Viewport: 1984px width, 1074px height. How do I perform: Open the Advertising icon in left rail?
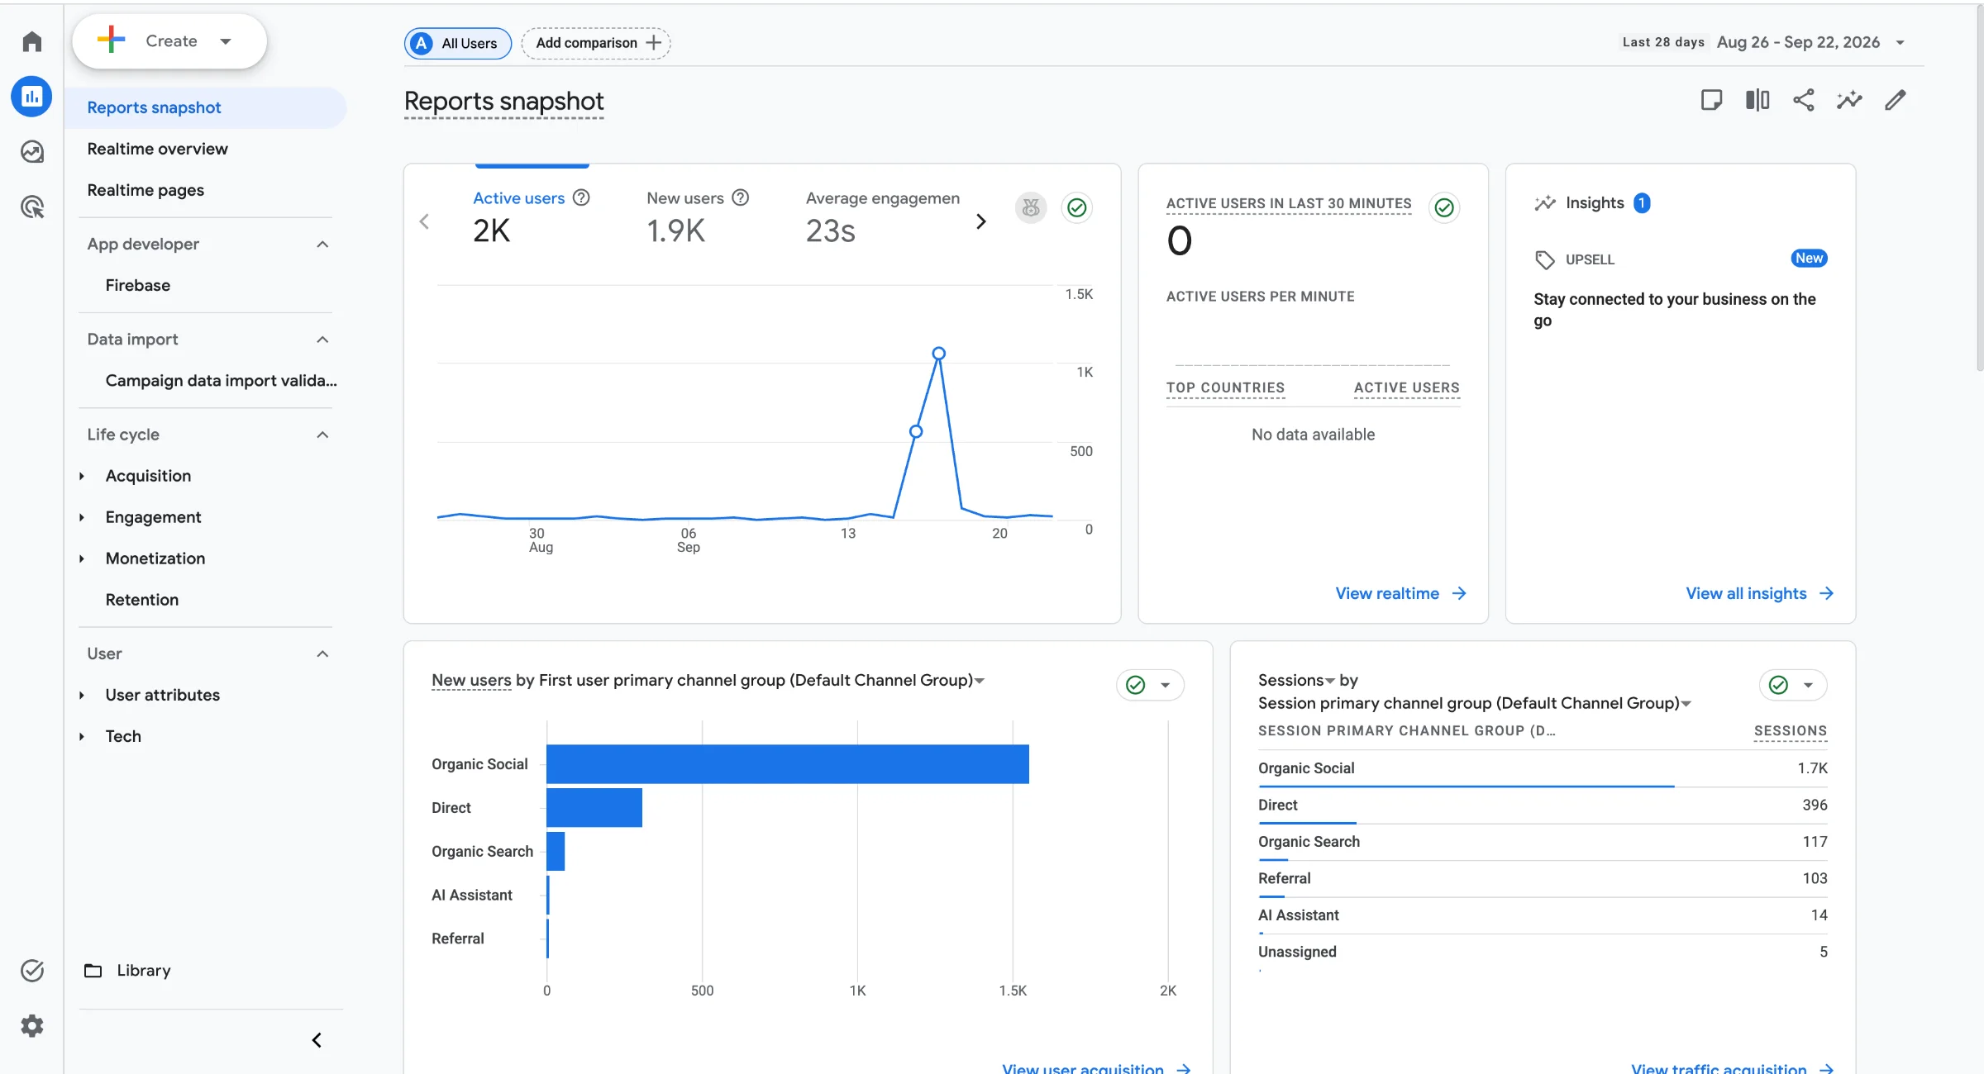[31, 207]
